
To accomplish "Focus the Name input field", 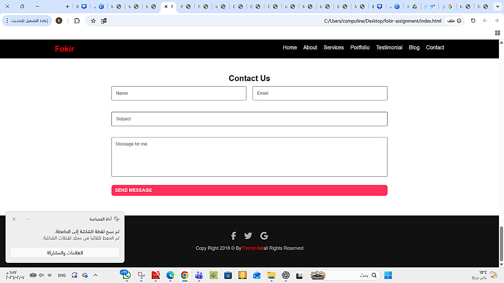I will pos(179,93).
